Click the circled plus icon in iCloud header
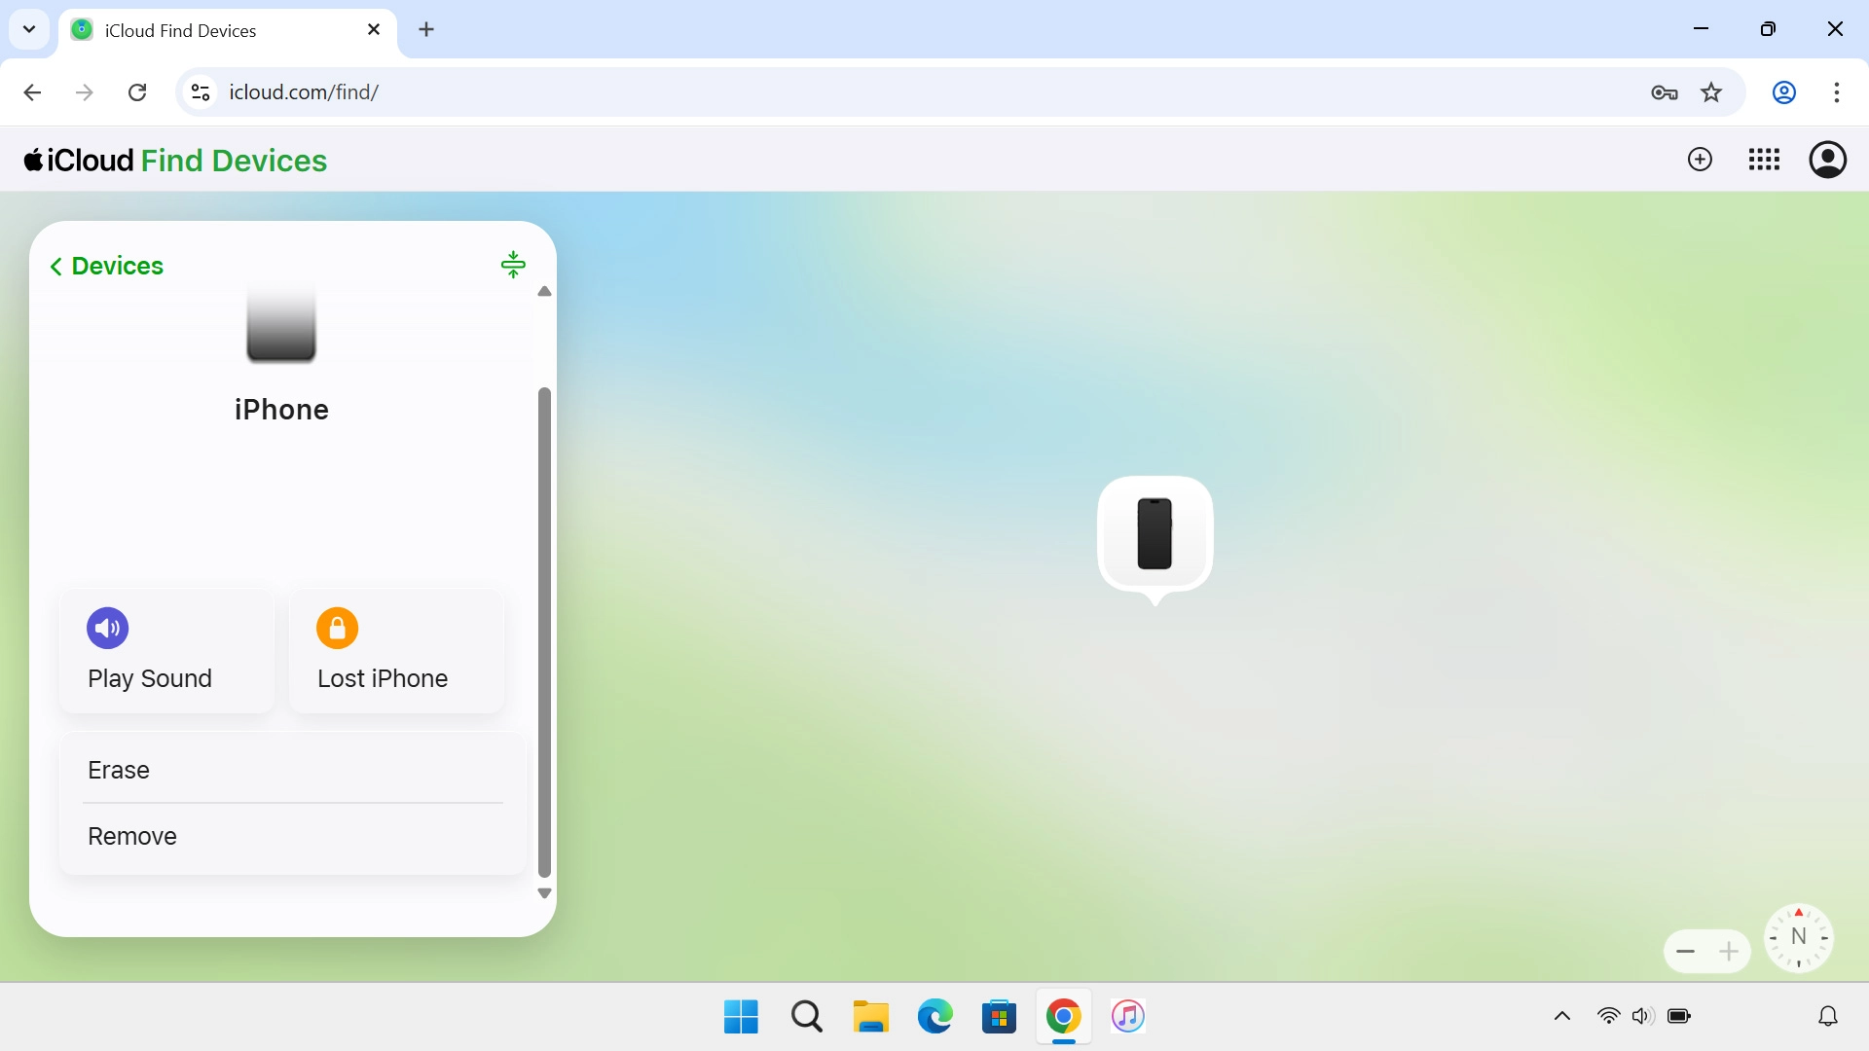 click(1700, 160)
